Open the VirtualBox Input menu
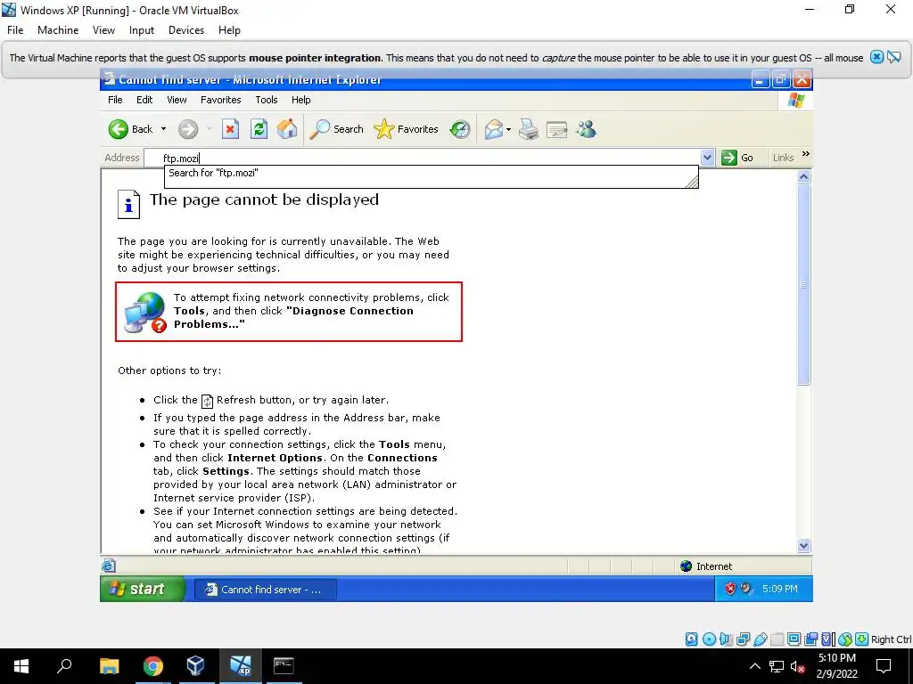Screen dimensions: 913x684 tap(142, 30)
